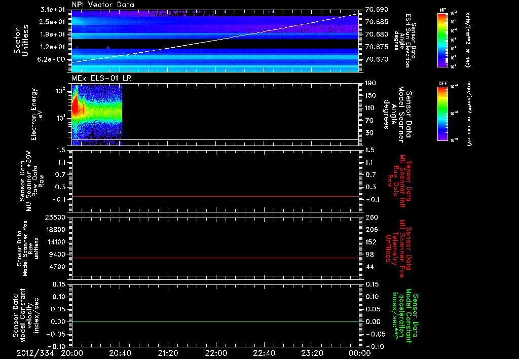Click the "00:00" time tick label
Viewport: 519px width, 359px height.
pos(360,353)
